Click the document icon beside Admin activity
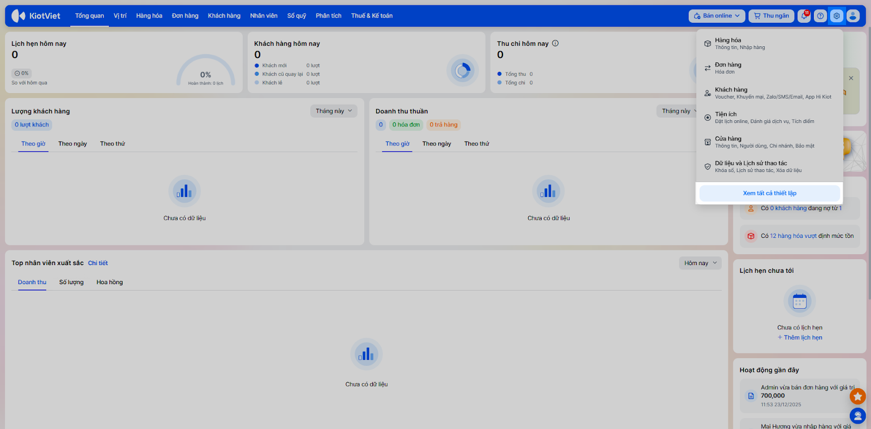This screenshot has width=871, height=429. tap(751, 396)
